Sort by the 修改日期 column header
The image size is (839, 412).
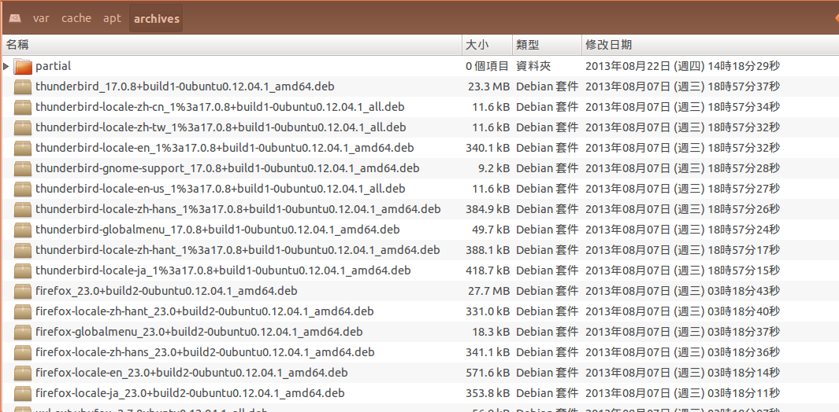pyautogui.click(x=710, y=45)
